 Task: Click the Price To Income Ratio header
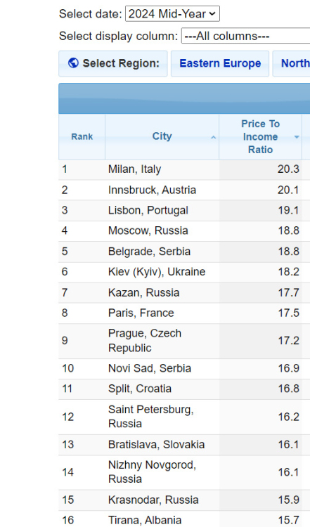(260, 137)
